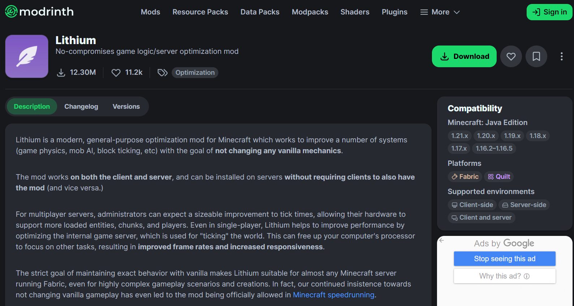Open the three-dot options menu
574x306 pixels.
561,56
